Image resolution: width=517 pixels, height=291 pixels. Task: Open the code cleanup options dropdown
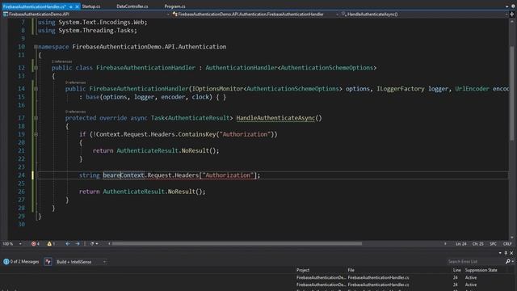[97, 244]
